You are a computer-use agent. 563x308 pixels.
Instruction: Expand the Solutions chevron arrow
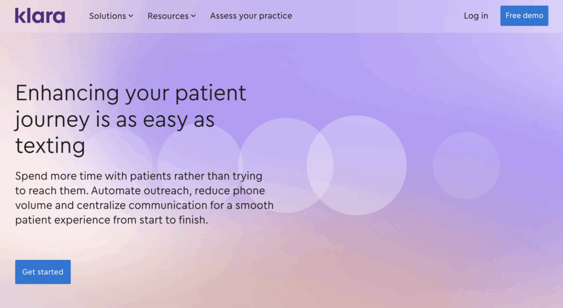click(x=131, y=16)
